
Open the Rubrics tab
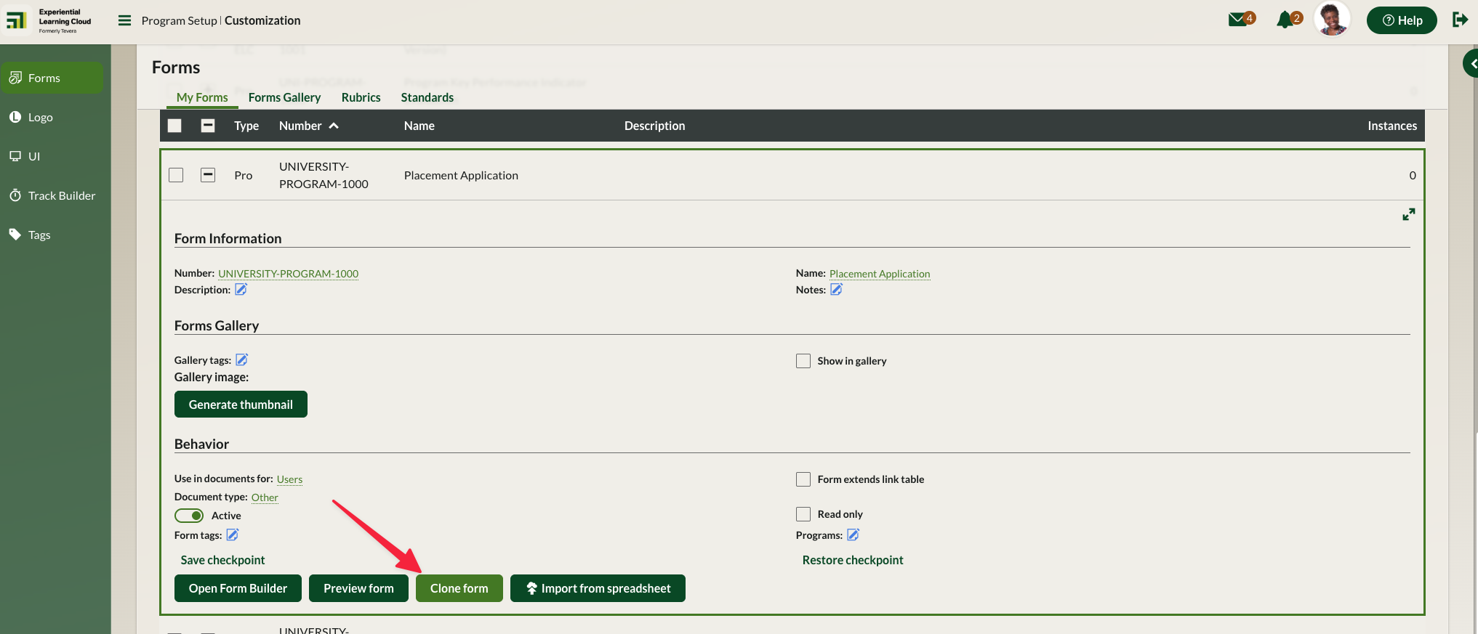361,97
